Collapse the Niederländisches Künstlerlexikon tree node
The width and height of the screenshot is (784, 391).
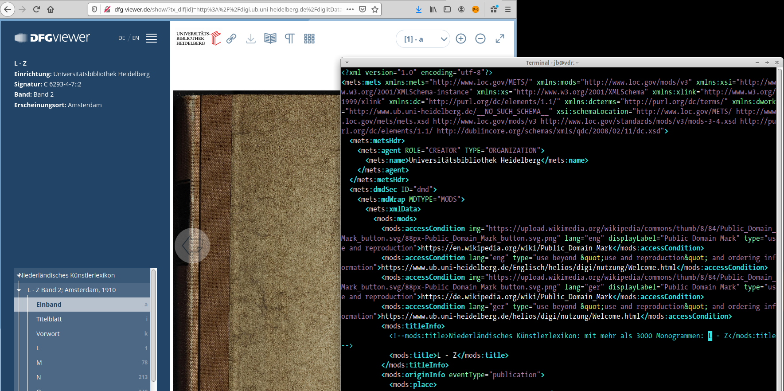click(19, 275)
